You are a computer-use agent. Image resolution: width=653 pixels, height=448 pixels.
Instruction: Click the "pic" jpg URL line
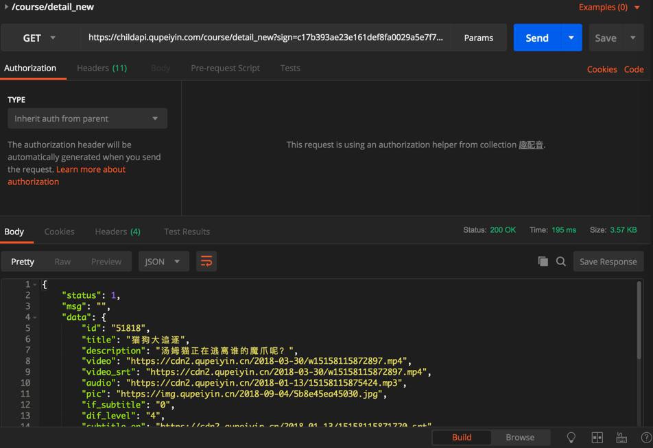[234, 393]
